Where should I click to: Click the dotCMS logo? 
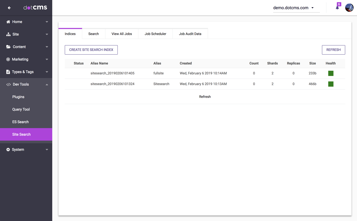(35, 8)
